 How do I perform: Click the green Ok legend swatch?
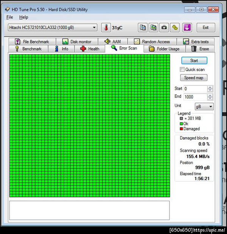click(181, 124)
